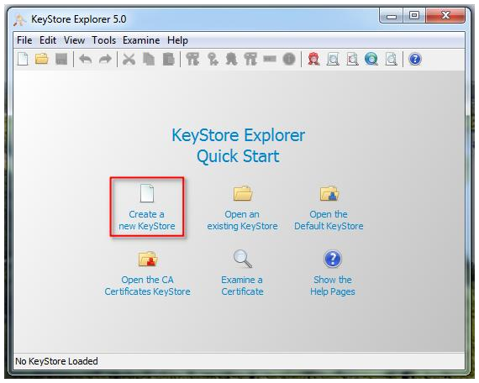Click the globe Examine SSL toolbar icon
The image size is (479, 383).
pyautogui.click(x=371, y=59)
